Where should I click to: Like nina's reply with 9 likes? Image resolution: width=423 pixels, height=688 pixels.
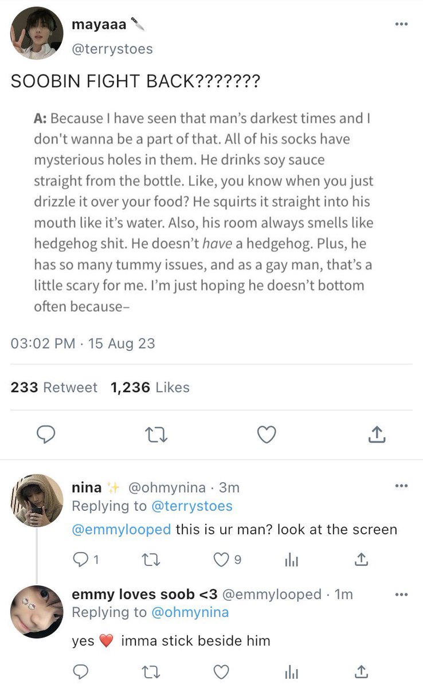pos(228,560)
